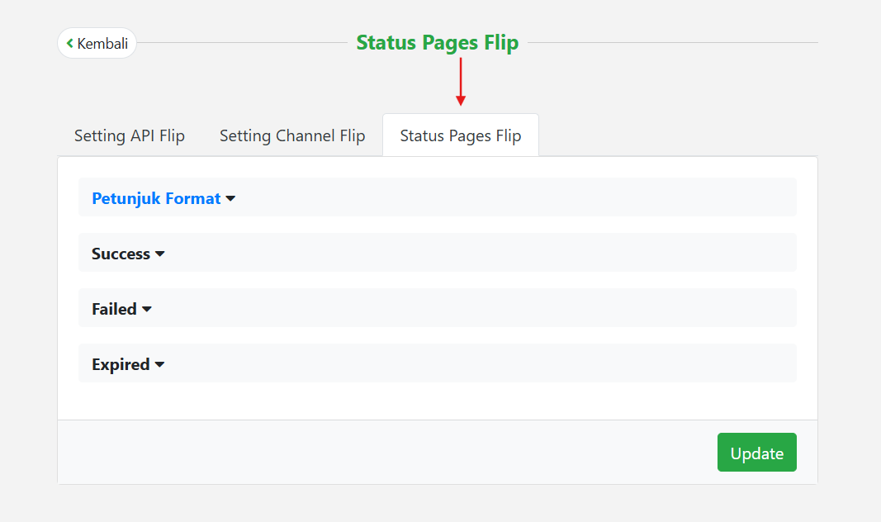
Task: Switch to the Setting API Flip tab
Action: click(x=130, y=135)
